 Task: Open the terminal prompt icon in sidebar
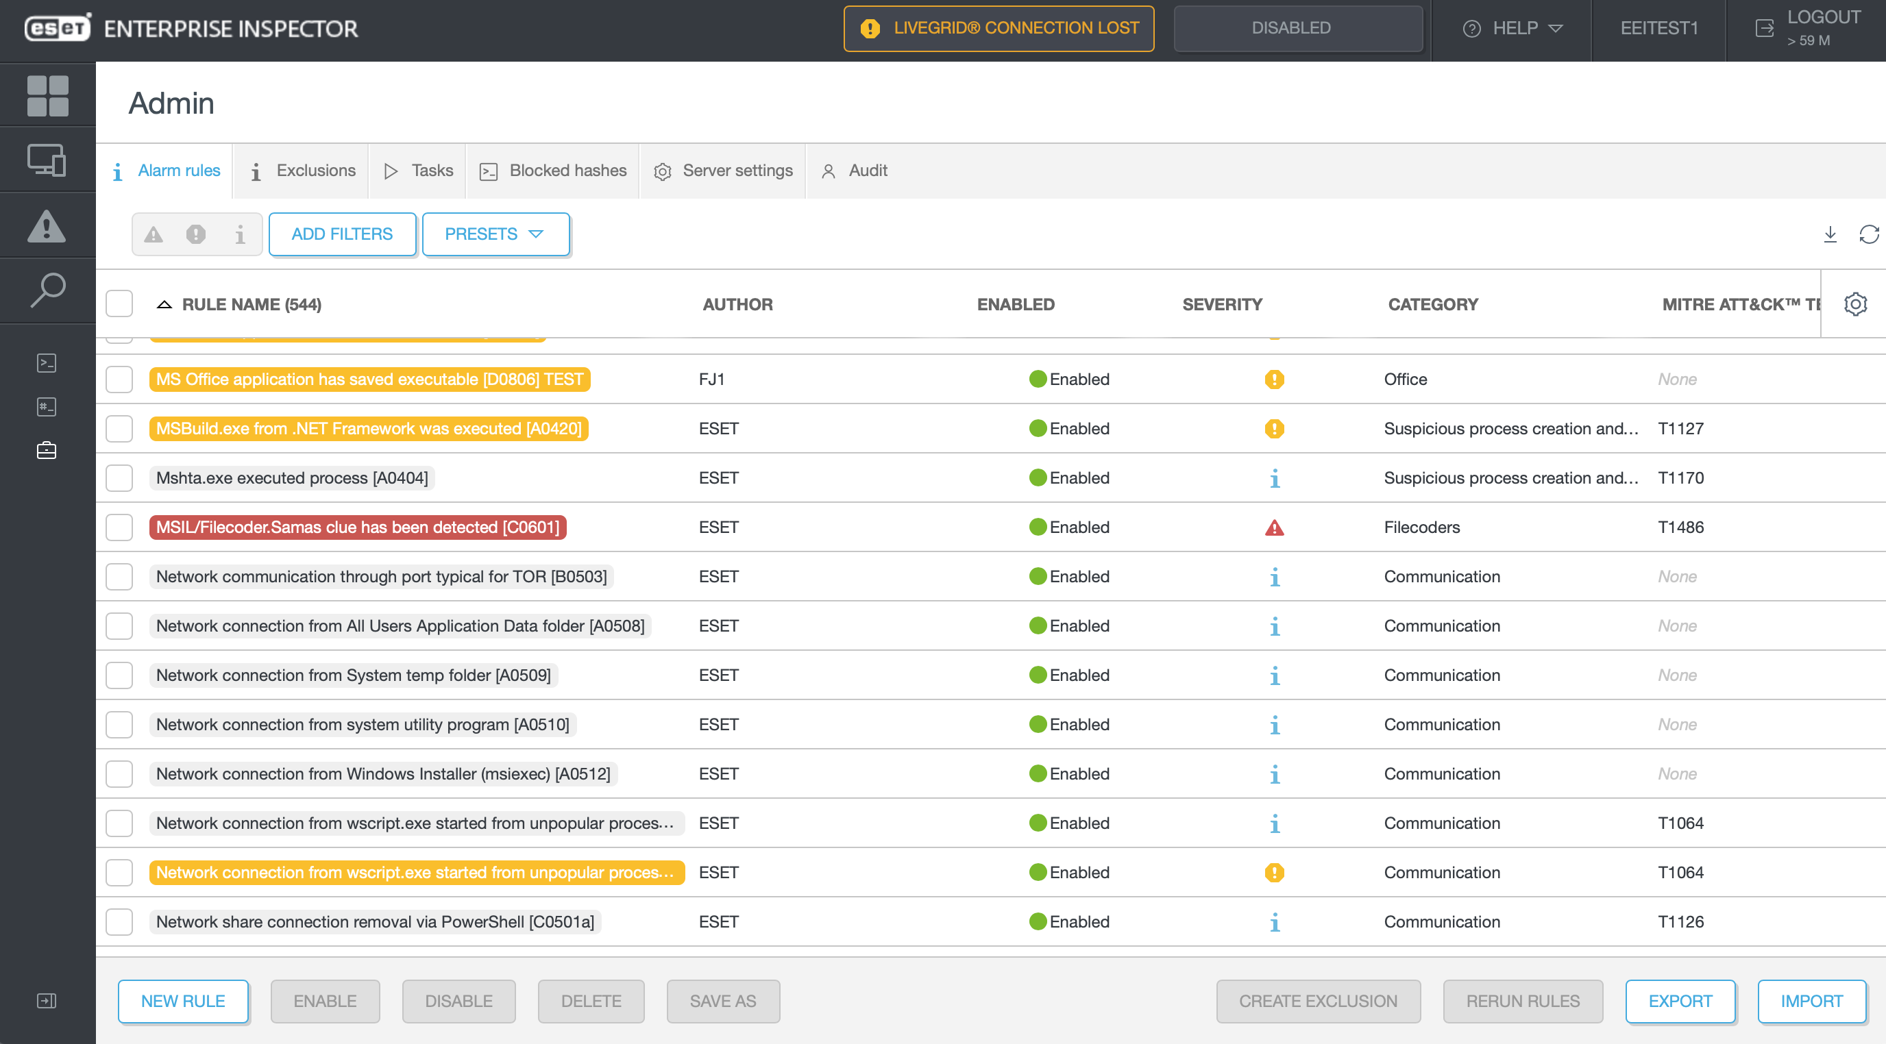coord(47,363)
